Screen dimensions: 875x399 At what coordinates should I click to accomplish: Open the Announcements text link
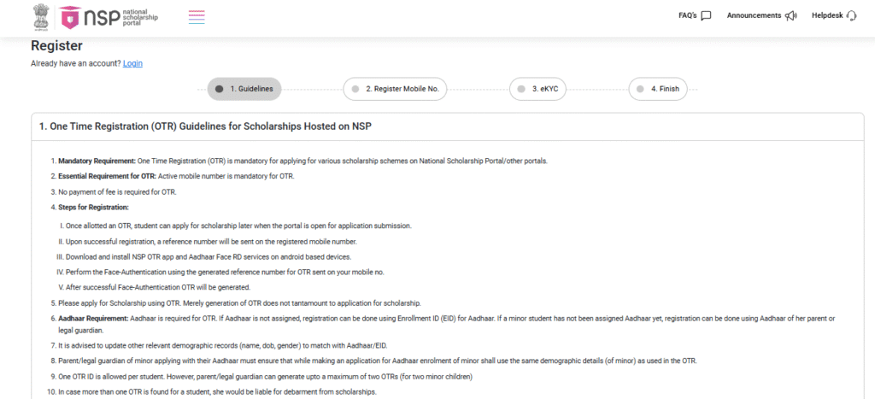point(754,15)
